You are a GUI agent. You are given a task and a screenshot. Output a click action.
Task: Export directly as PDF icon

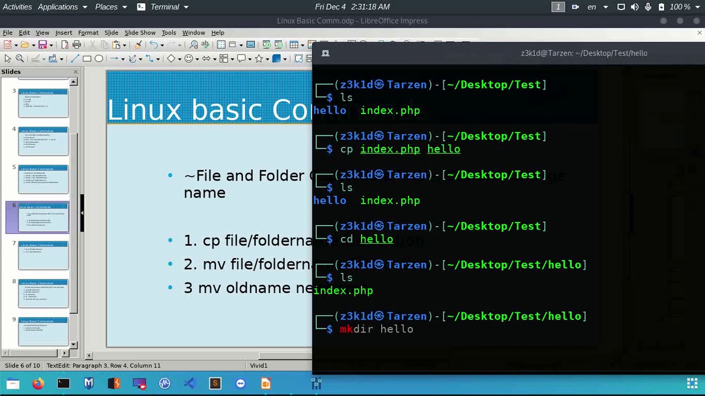point(65,45)
